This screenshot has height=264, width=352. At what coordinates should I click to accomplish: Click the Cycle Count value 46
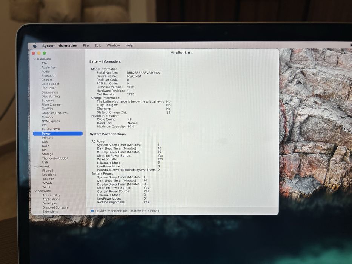coord(129,120)
